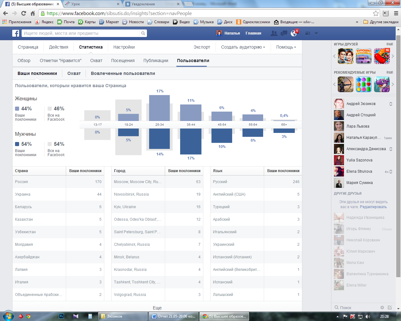
Task: Open new chat message compose icon
Action: click(x=390, y=308)
